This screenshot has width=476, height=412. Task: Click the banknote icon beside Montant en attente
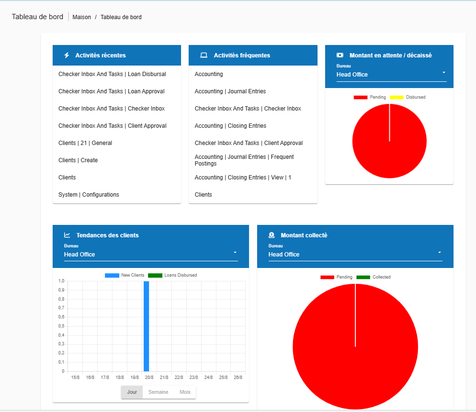[x=340, y=56]
